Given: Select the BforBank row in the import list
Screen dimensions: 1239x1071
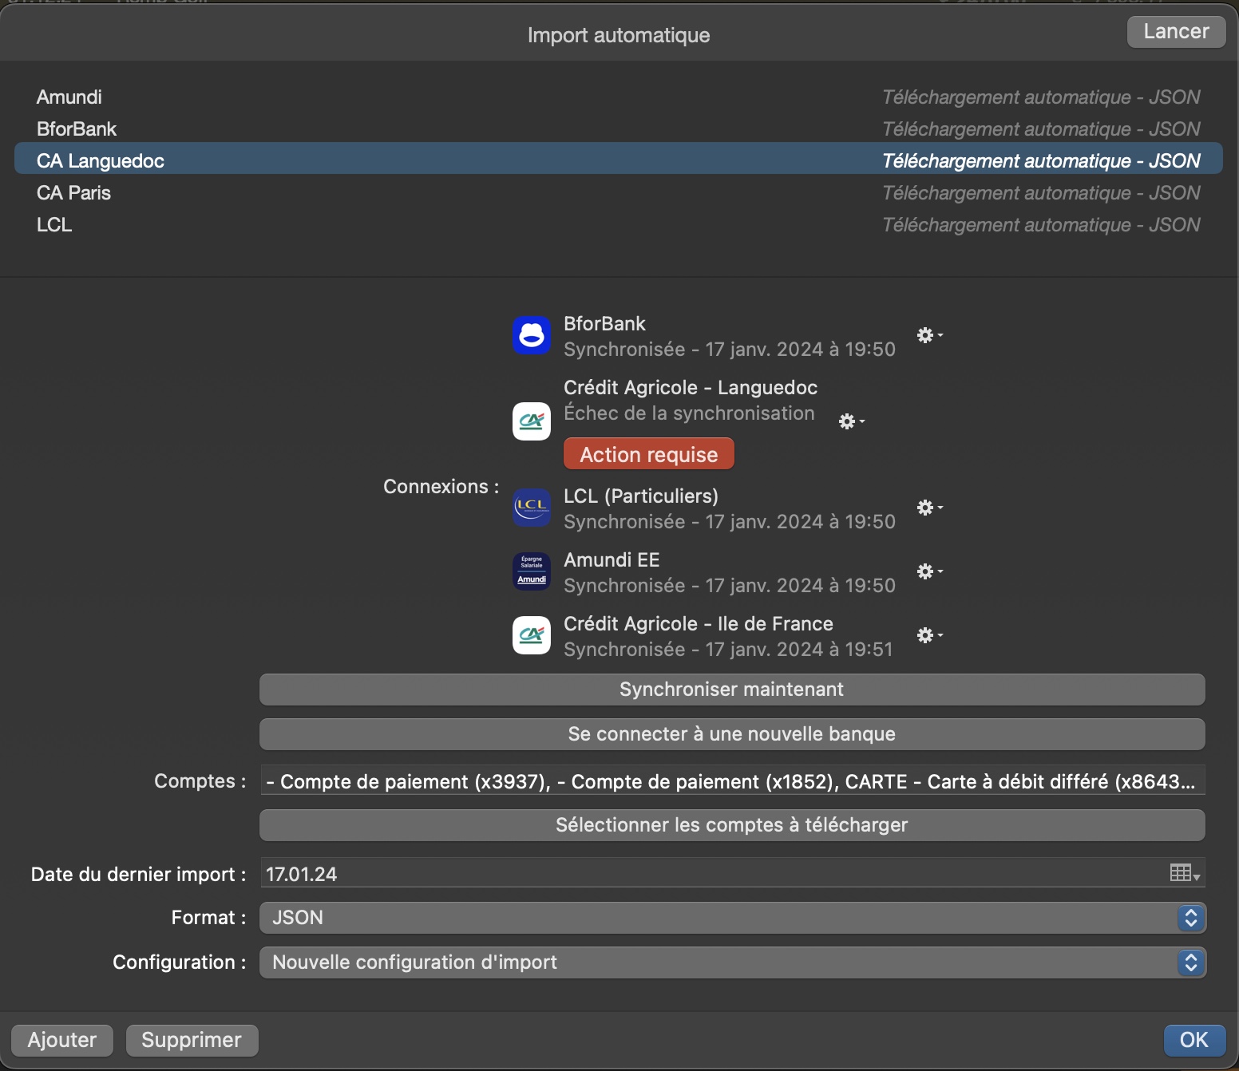Looking at the screenshot, I should (x=619, y=129).
